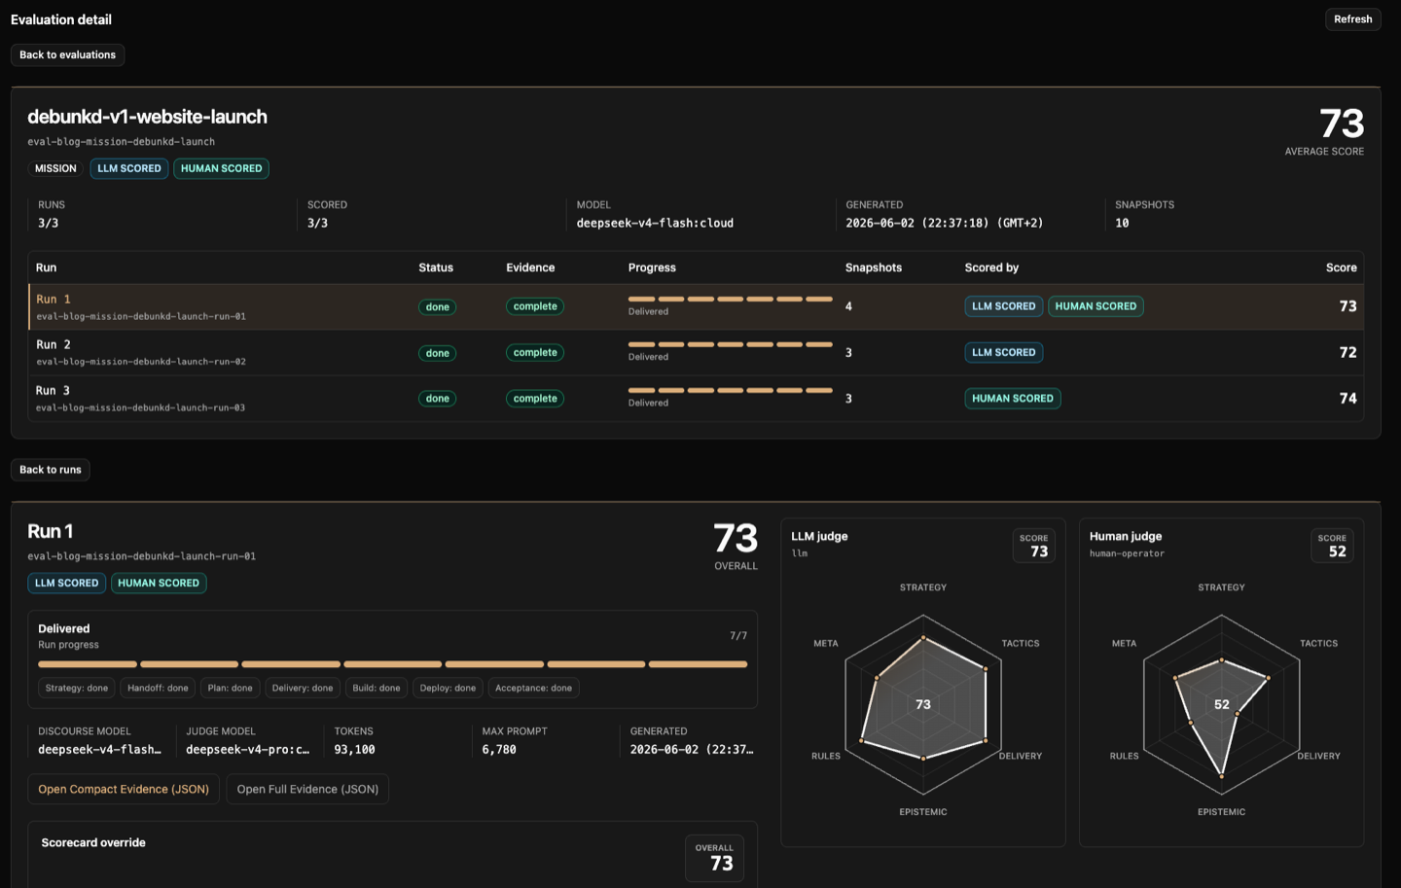Screen dimensions: 1401x888
Task: Click HUMAN SCORED badge in Run 1 row
Action: (x=1096, y=306)
